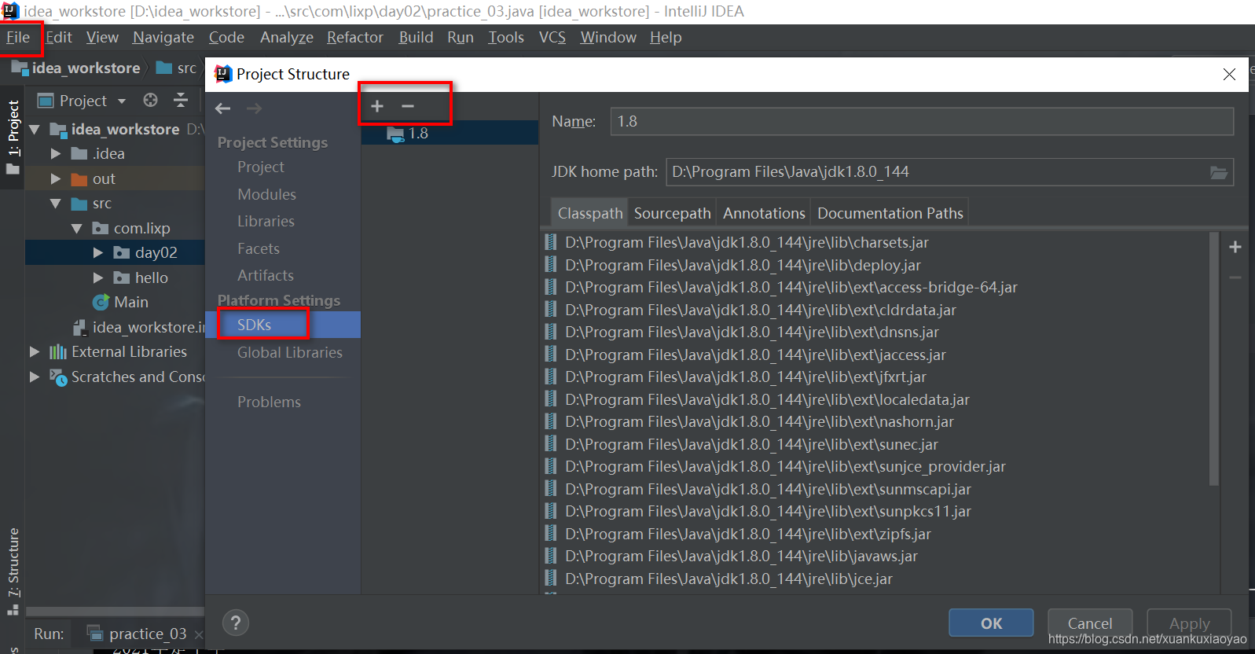Screen dimensions: 1255x654
Task: Click the collapse all icon in Project panel
Action: [181, 100]
